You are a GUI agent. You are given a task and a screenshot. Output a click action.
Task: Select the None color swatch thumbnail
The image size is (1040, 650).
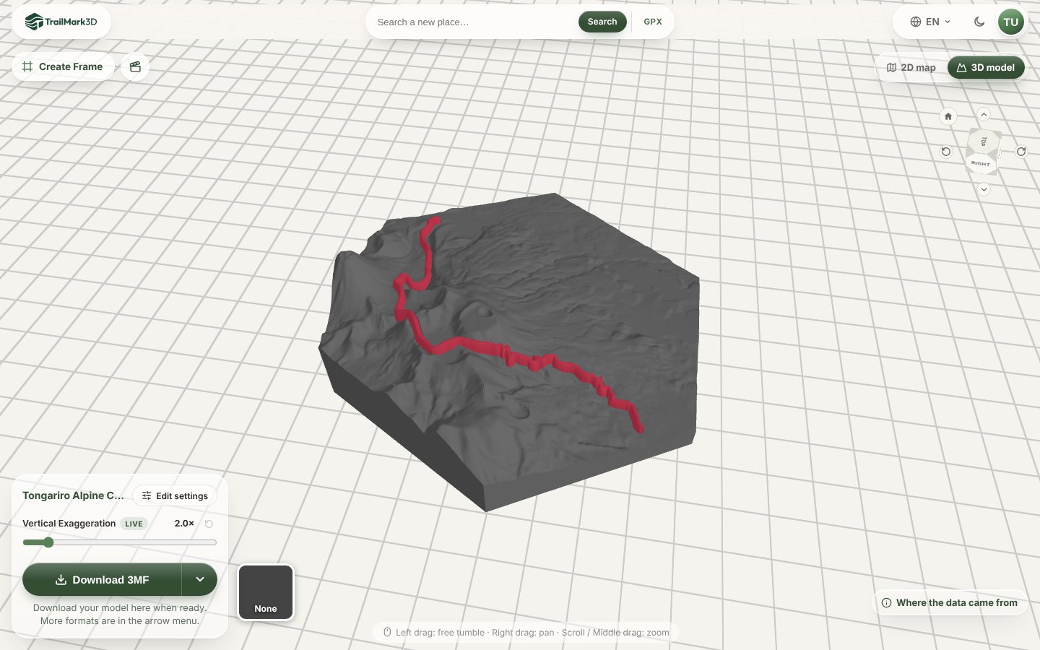[x=266, y=592]
